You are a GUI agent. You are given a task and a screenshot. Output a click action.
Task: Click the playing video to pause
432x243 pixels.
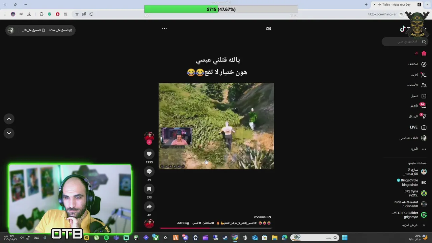tap(216, 126)
